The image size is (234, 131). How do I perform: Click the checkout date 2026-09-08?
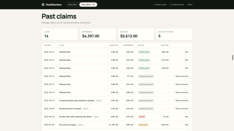click(x=49, y=125)
